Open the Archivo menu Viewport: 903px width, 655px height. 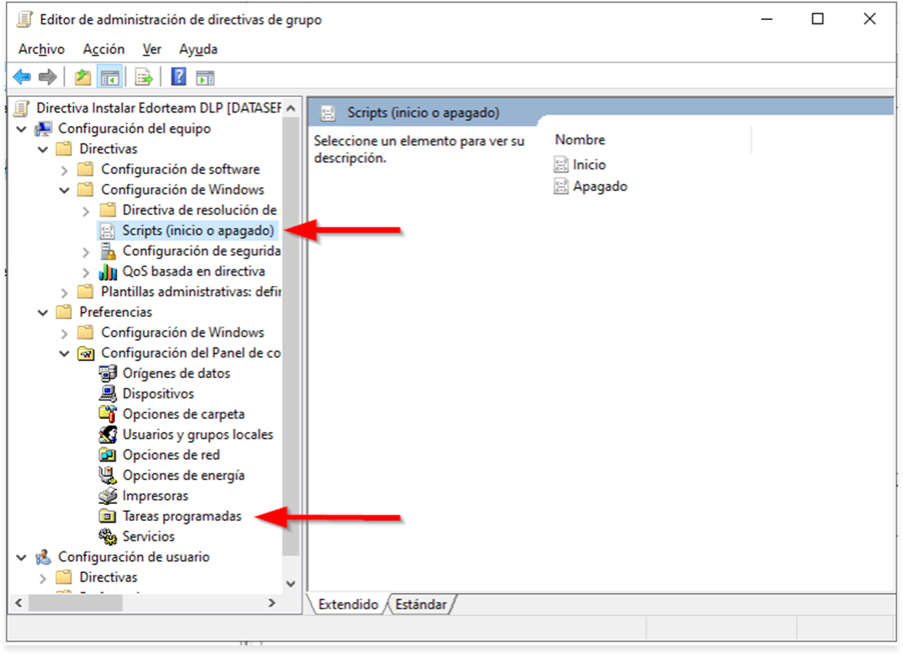pos(42,49)
